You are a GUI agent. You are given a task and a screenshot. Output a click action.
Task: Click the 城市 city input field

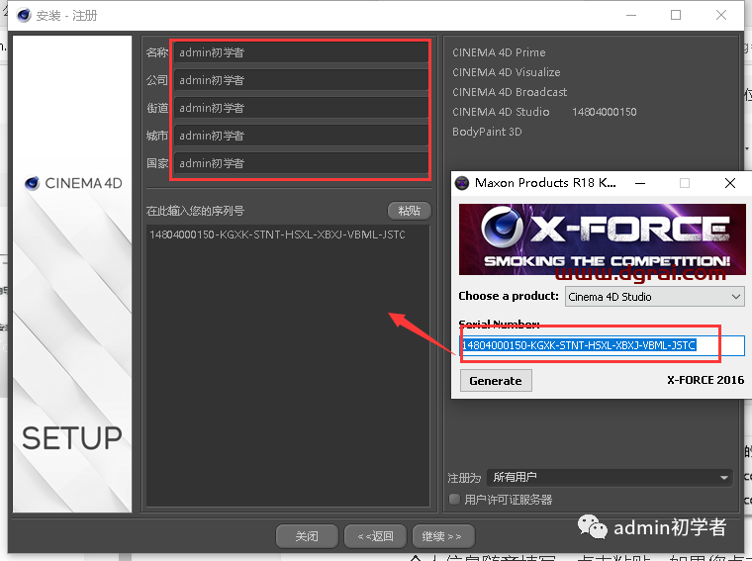tap(301, 136)
